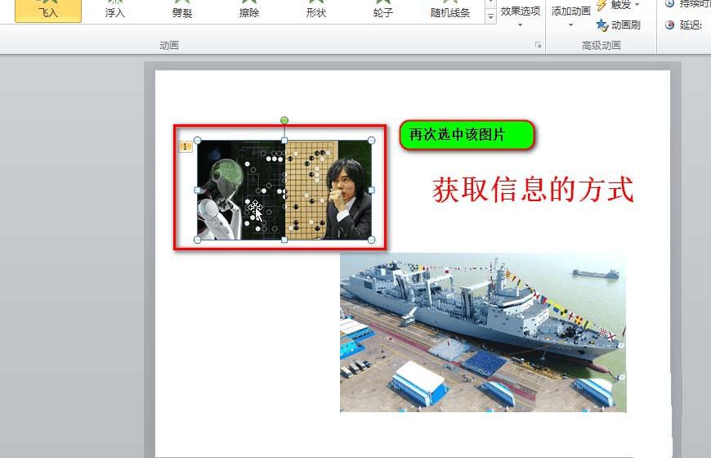The width and height of the screenshot is (711, 458).
Task: Click the 延迟 delay clock icon
Action: point(670,25)
